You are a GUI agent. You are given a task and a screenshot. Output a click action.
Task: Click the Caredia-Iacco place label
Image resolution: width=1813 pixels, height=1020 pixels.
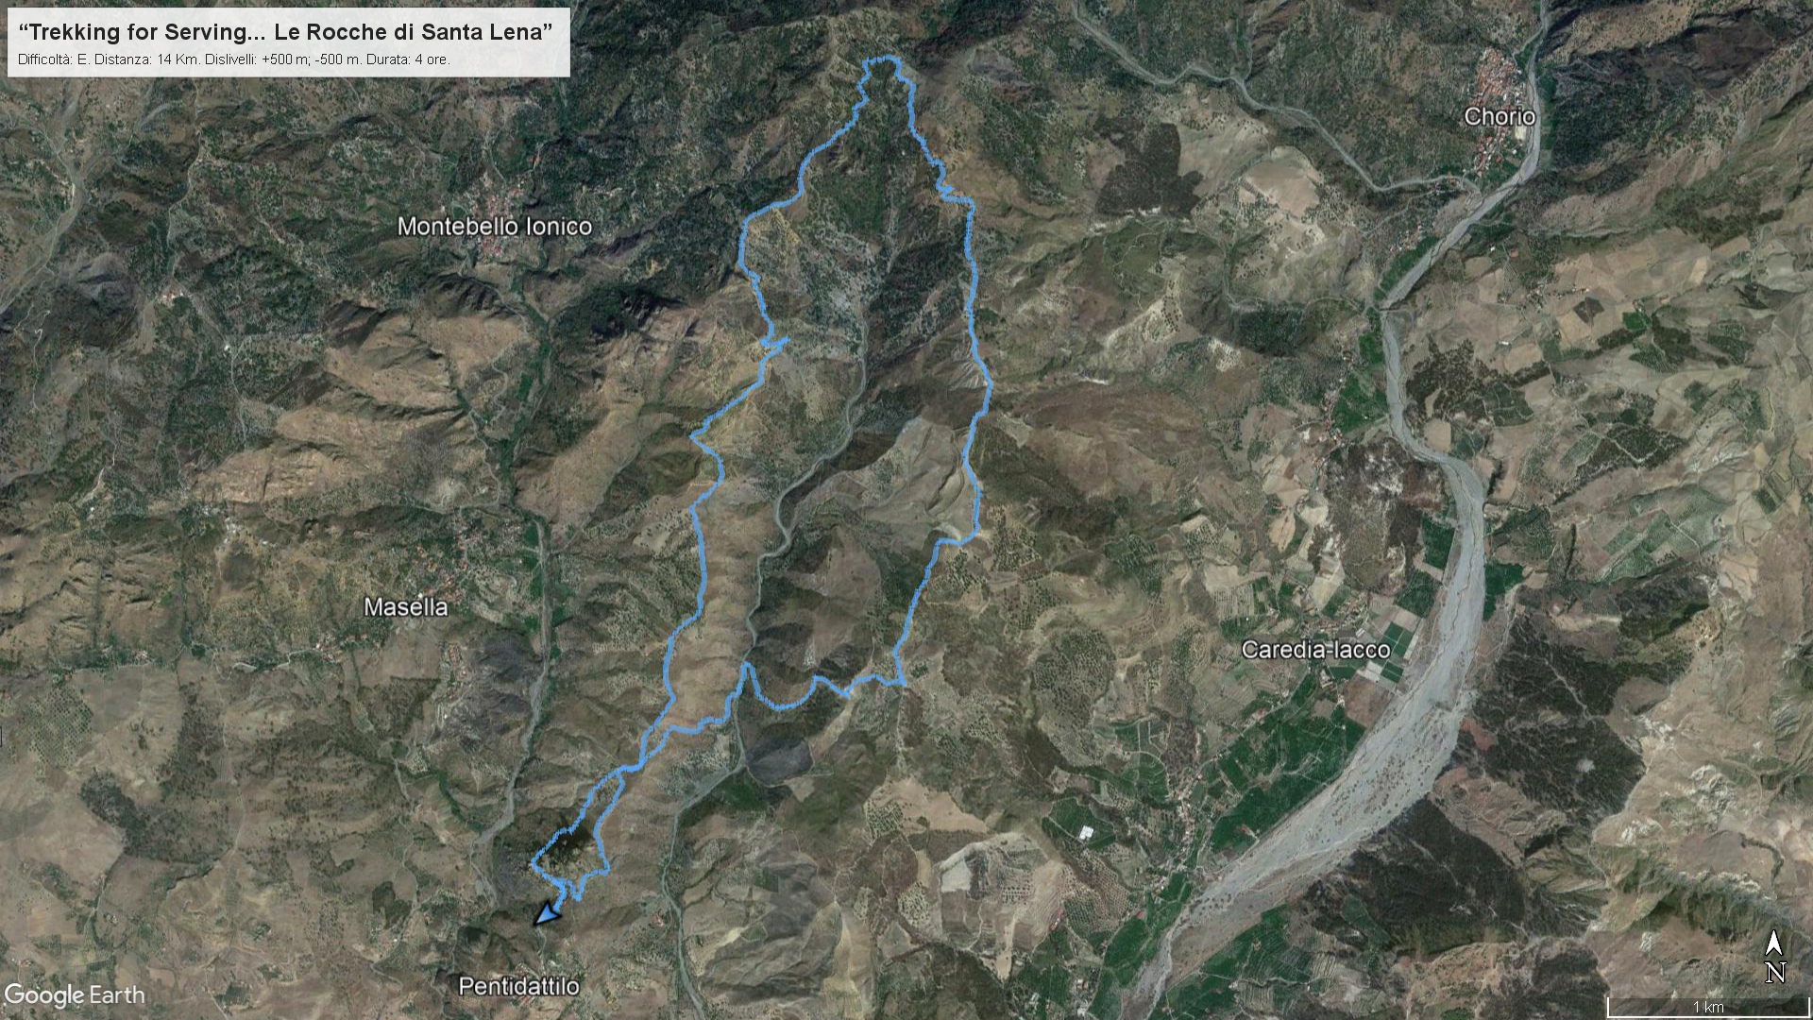tap(1315, 650)
